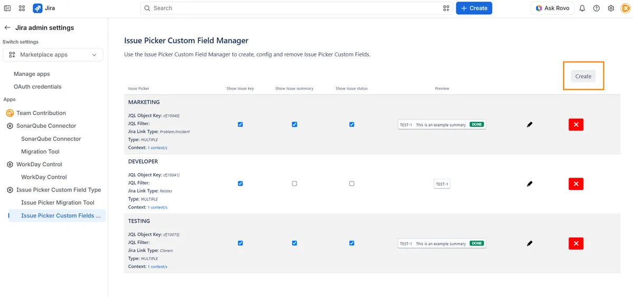
Task: Click the Jira logo icon
Action: click(37, 8)
